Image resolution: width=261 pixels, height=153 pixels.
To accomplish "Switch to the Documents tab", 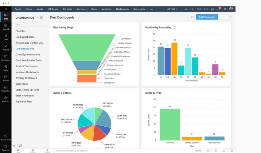I will click(x=139, y=9).
